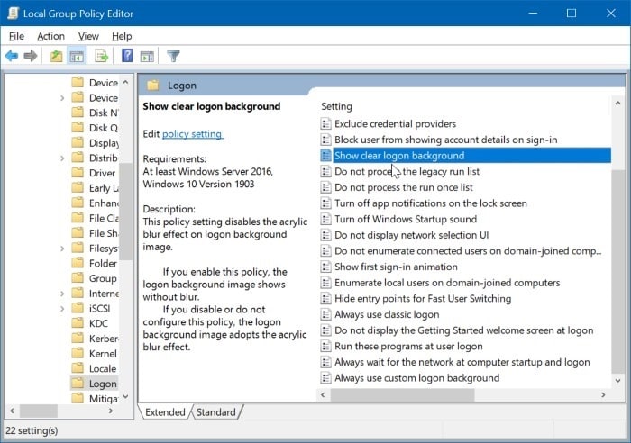Select the Display tree item
Screen dimensions: 631x443
(x=104, y=142)
